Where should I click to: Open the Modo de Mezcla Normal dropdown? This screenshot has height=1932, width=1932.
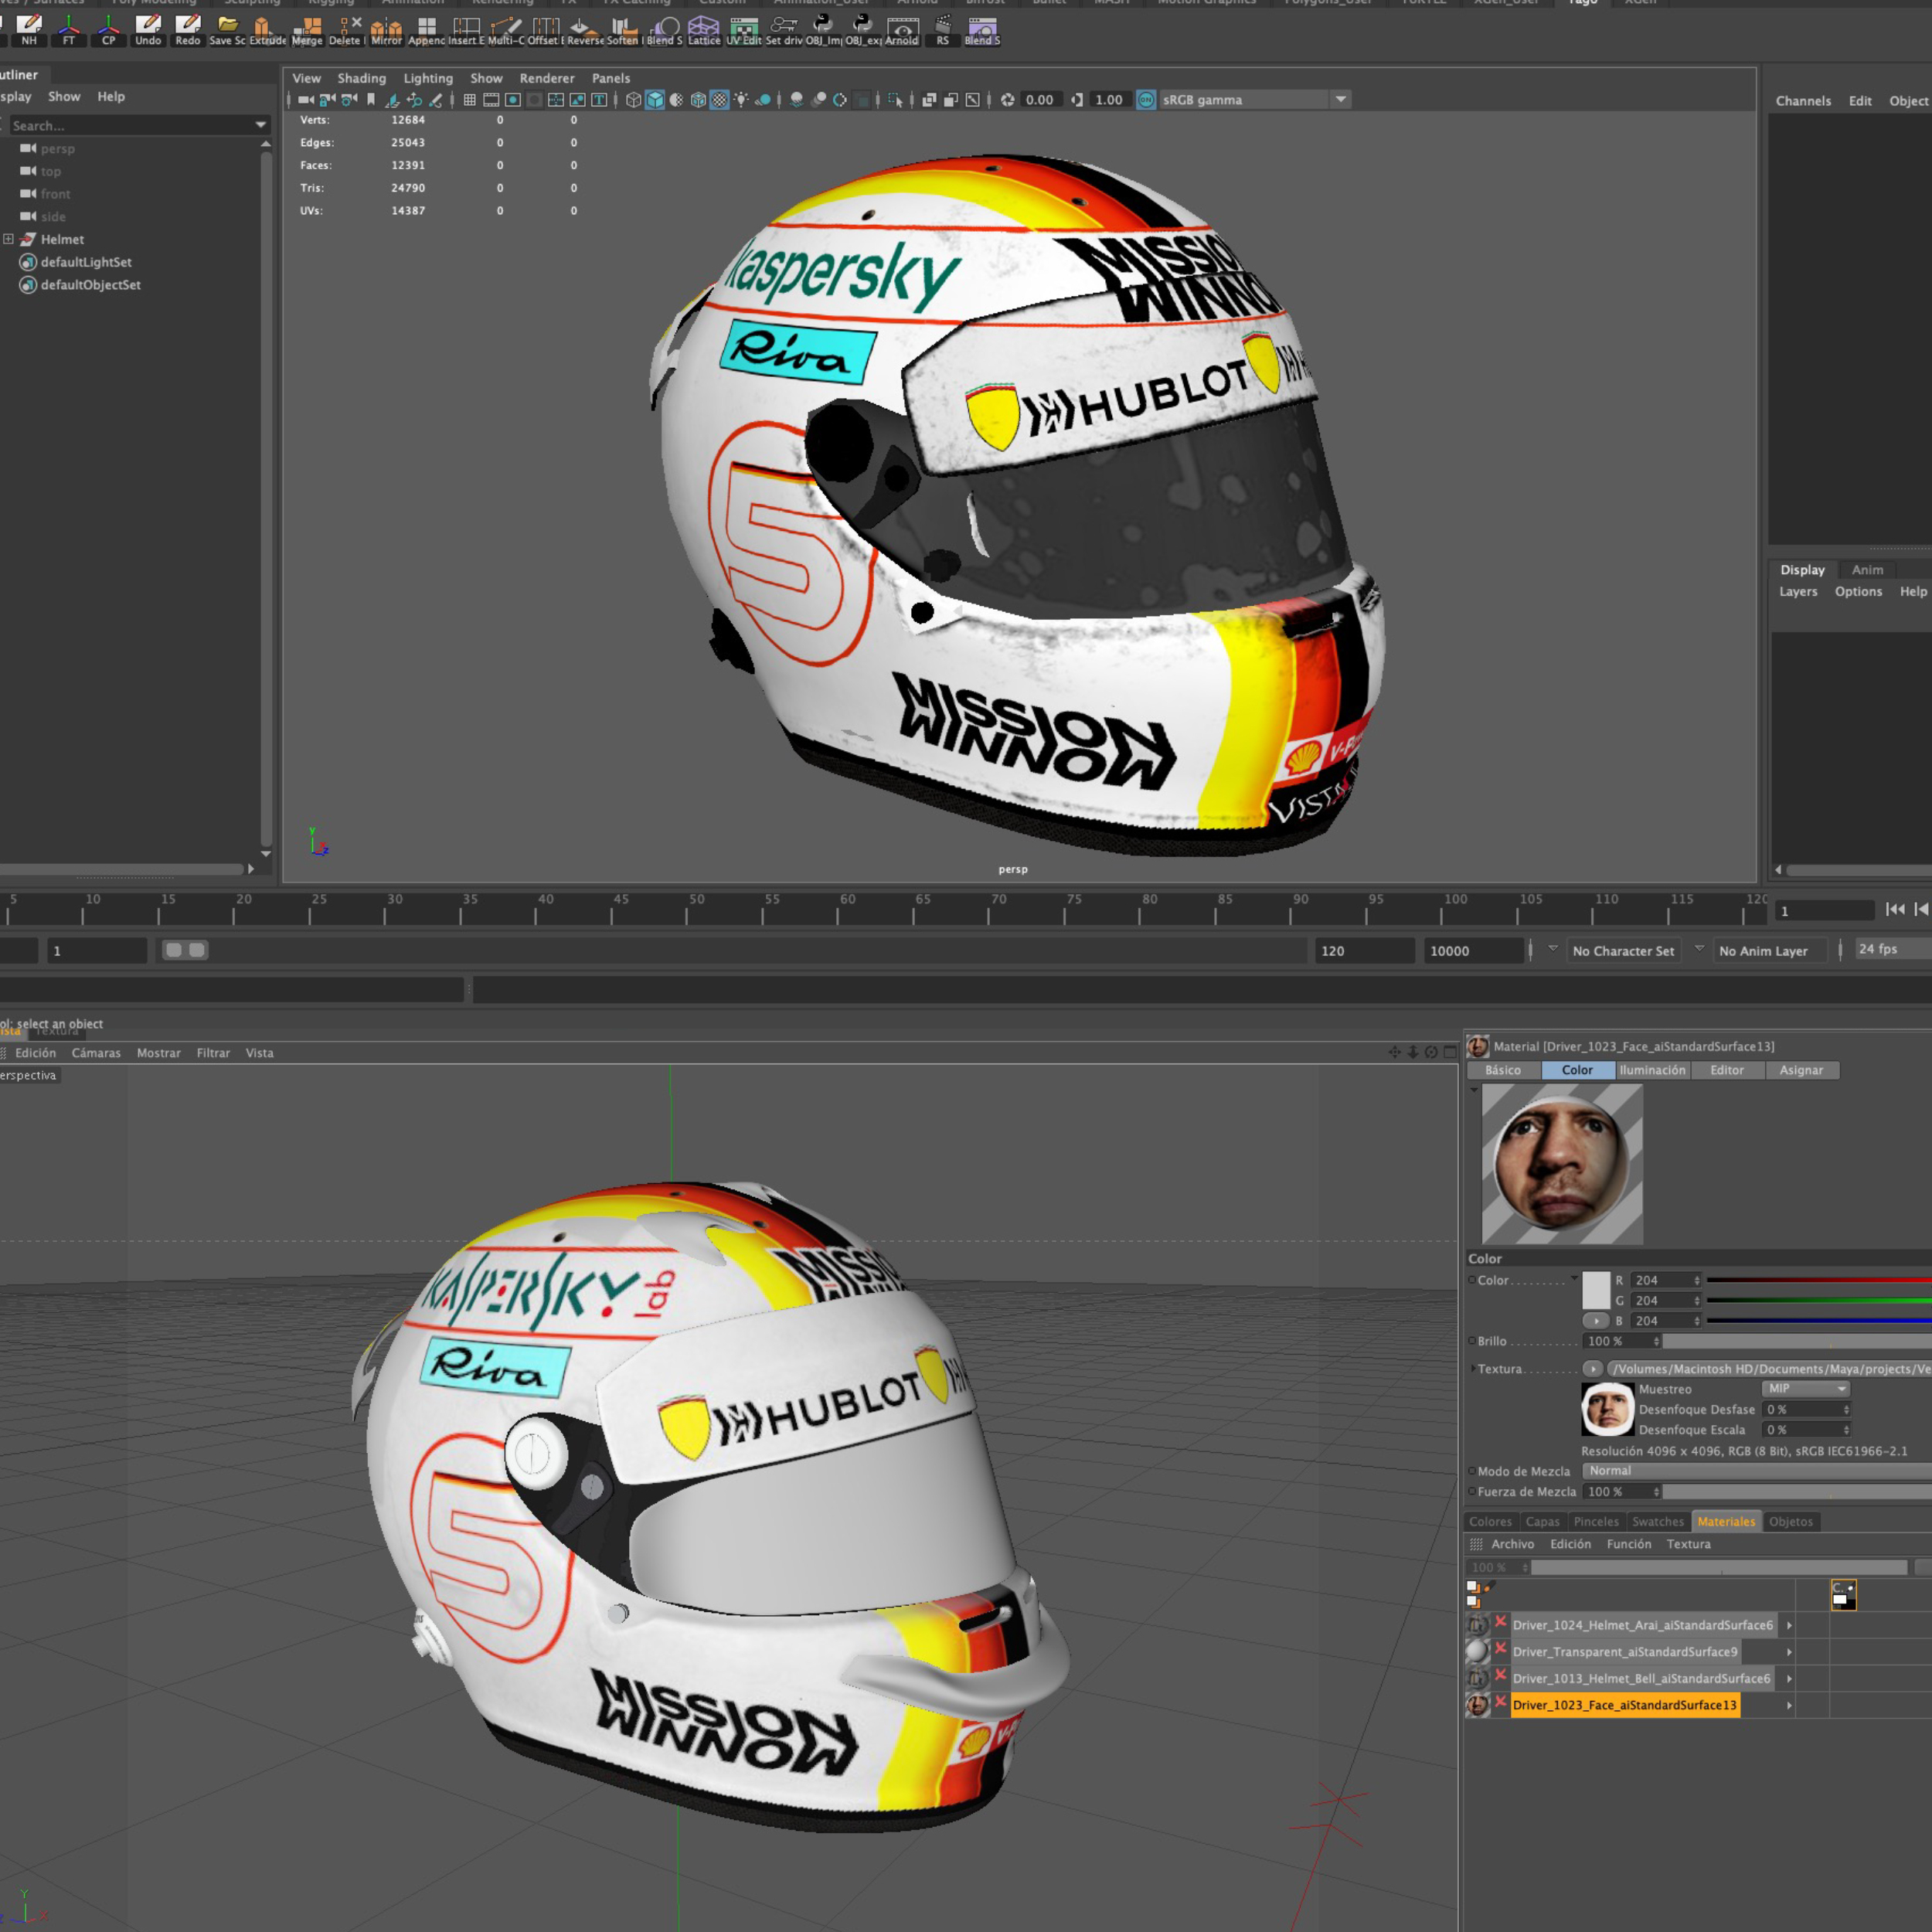(1757, 1470)
